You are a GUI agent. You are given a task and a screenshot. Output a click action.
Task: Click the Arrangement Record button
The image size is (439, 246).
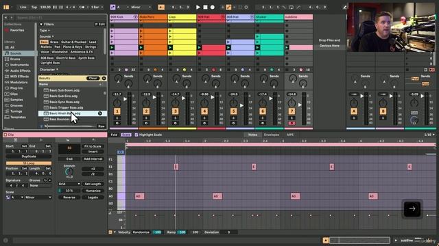[213, 8]
